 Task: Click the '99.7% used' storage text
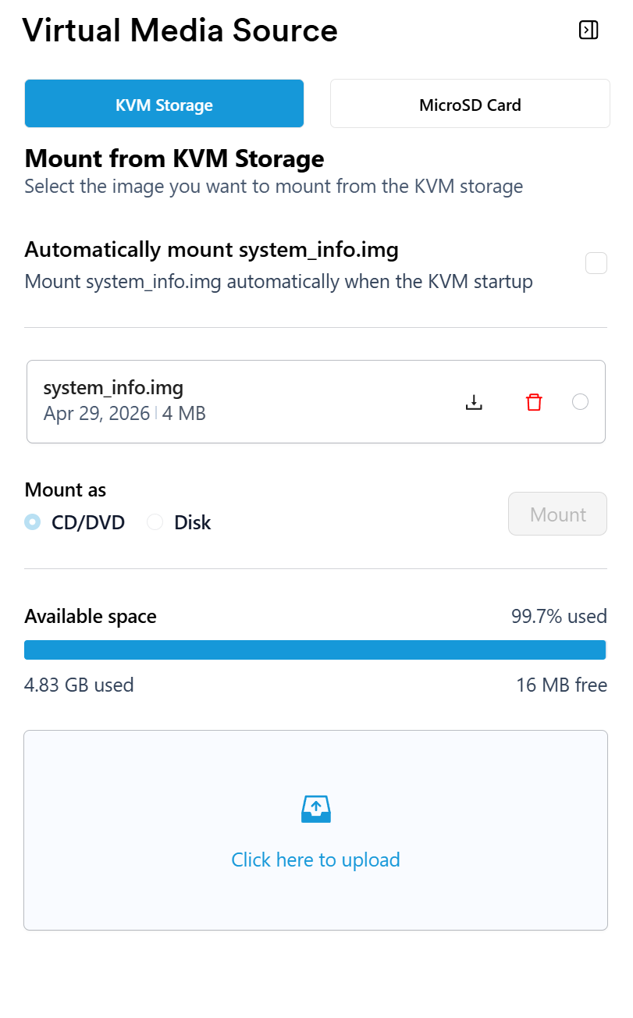559,616
